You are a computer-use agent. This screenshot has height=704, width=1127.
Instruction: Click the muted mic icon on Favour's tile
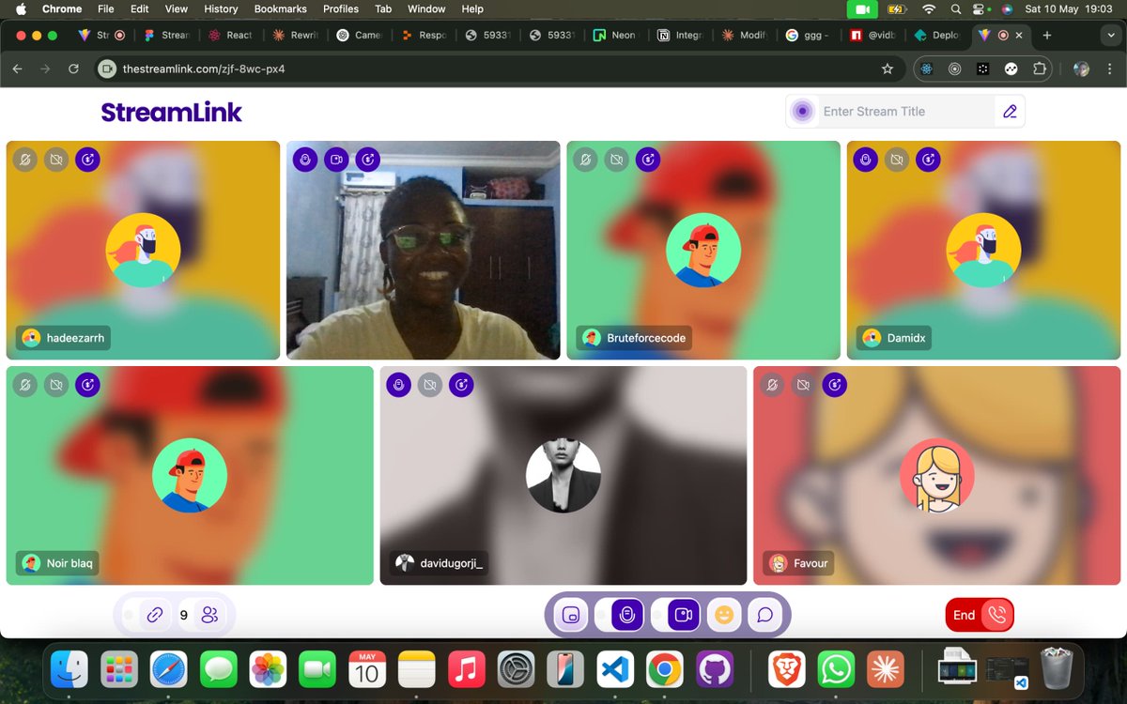click(x=772, y=385)
